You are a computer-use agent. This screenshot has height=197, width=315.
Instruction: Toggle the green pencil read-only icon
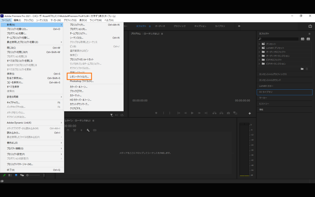point(4,175)
